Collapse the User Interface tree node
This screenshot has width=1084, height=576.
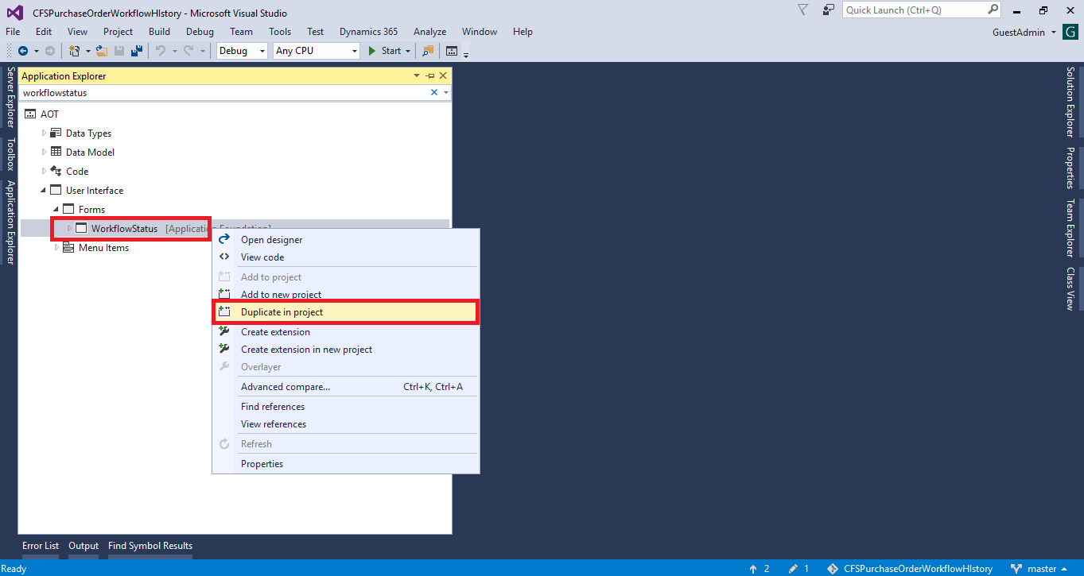pyautogui.click(x=44, y=191)
